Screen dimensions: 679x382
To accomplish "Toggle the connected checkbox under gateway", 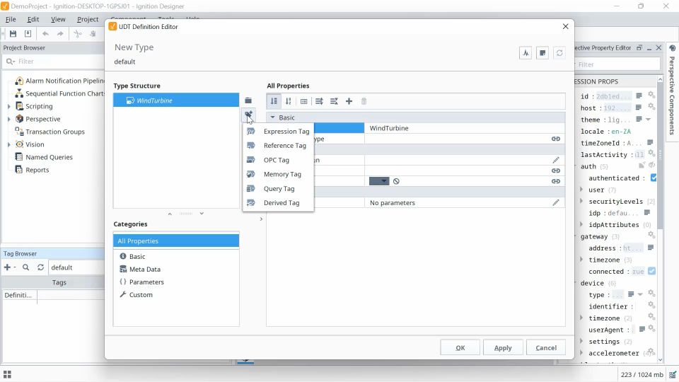I will tap(651, 271).
